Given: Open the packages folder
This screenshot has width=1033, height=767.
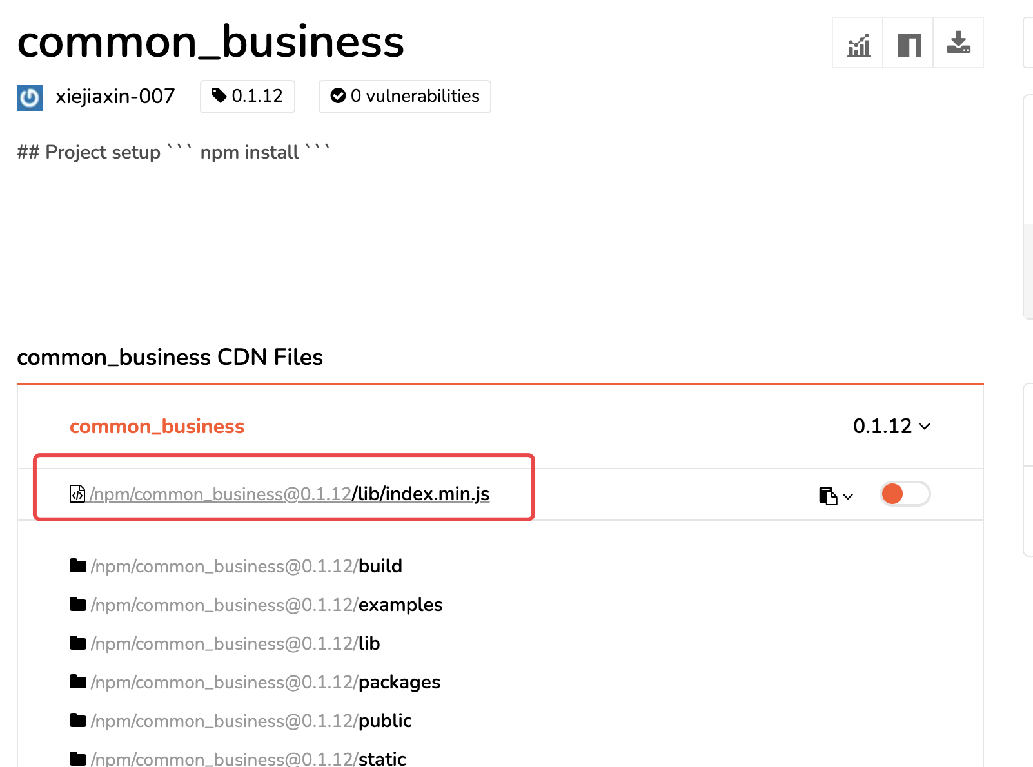Looking at the screenshot, I should (266, 682).
